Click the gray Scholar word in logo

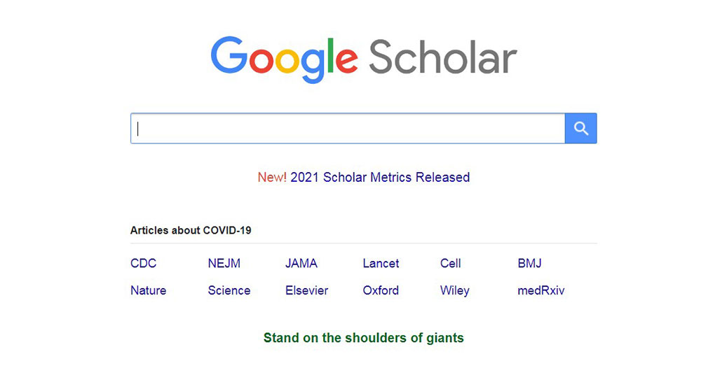tap(443, 57)
